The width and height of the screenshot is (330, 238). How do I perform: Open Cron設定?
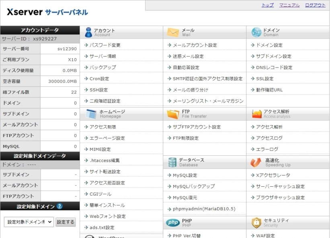coord(99,79)
